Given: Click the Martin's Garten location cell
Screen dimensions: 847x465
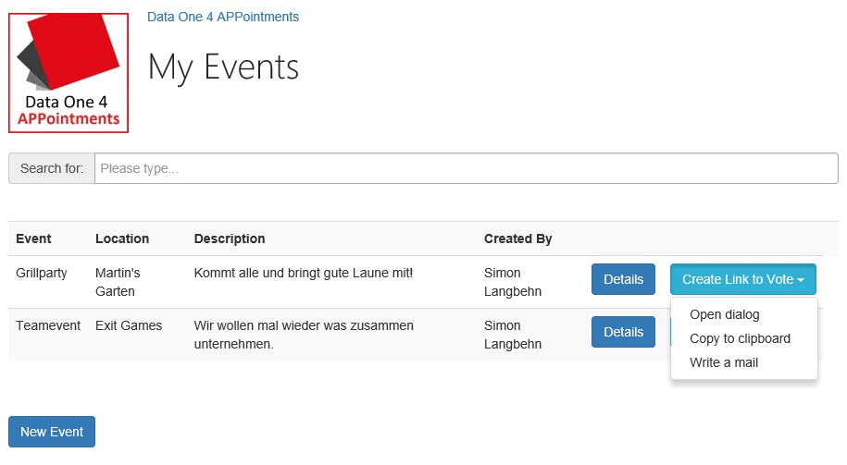Looking at the screenshot, I should (x=117, y=282).
